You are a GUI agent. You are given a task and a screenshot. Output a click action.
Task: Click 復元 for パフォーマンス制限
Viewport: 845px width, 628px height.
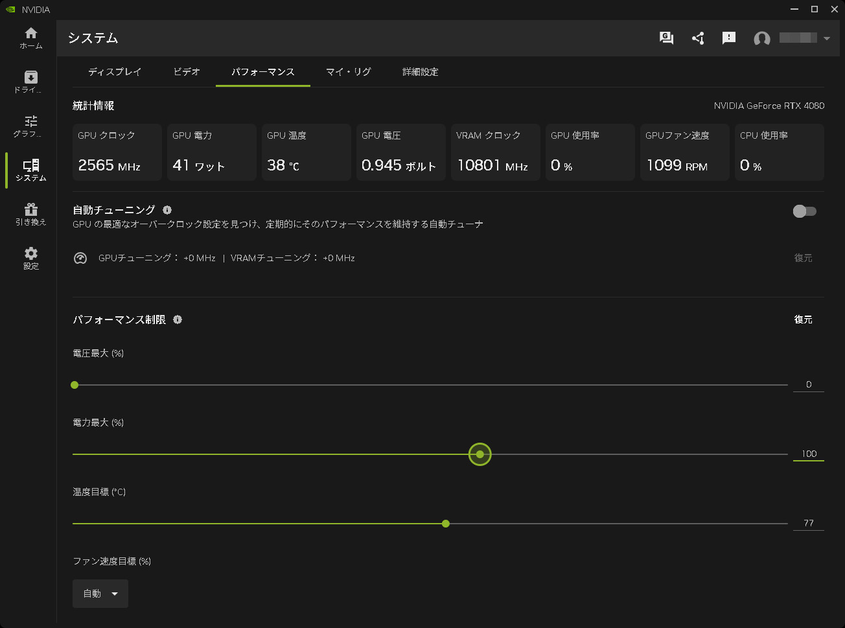click(x=804, y=320)
